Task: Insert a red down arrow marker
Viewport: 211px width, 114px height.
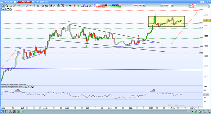Action: (74, 6)
